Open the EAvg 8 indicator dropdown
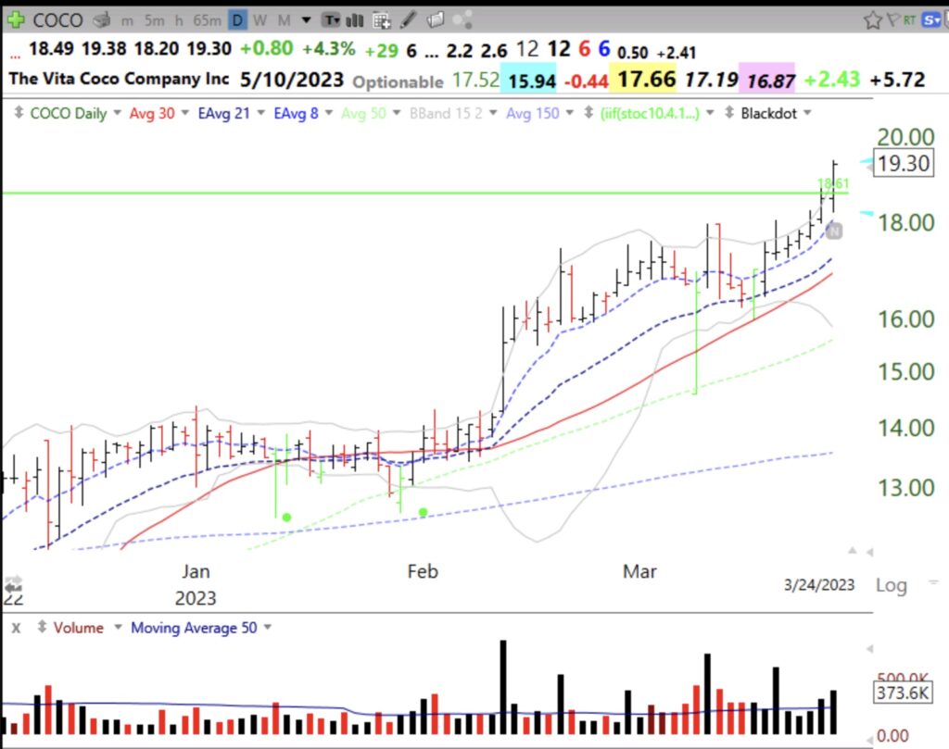This screenshot has height=749, width=949. pos(329,113)
